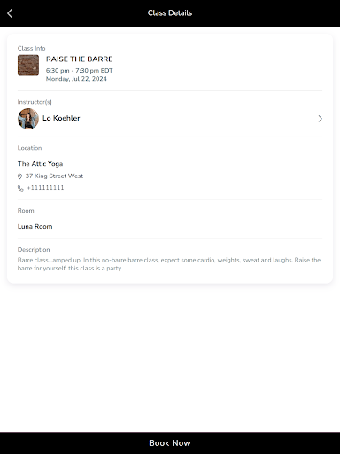The width and height of the screenshot is (340, 454).
Task: Call the +111111111 phone number
Action: (x=45, y=188)
